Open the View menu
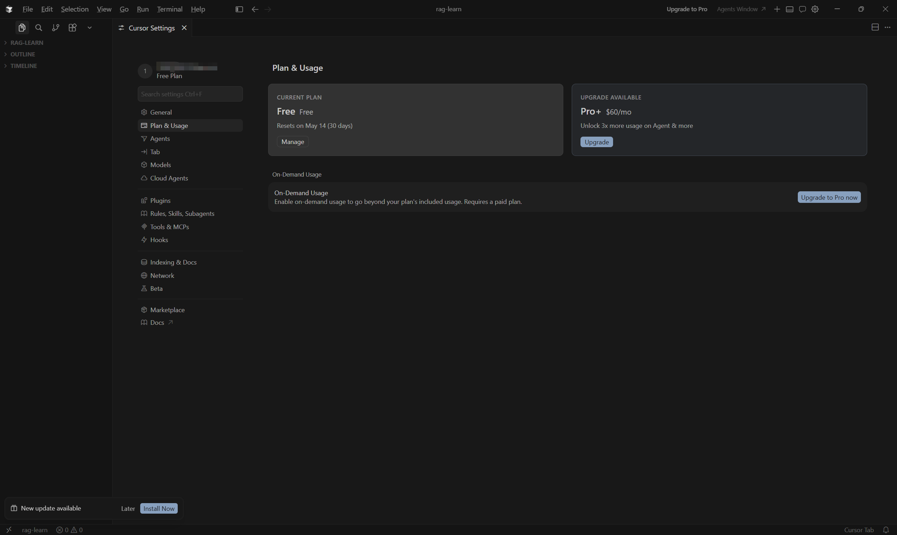The image size is (897, 535). [x=104, y=9]
